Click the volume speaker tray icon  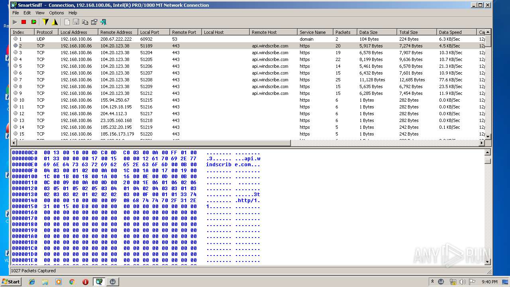(x=462, y=282)
